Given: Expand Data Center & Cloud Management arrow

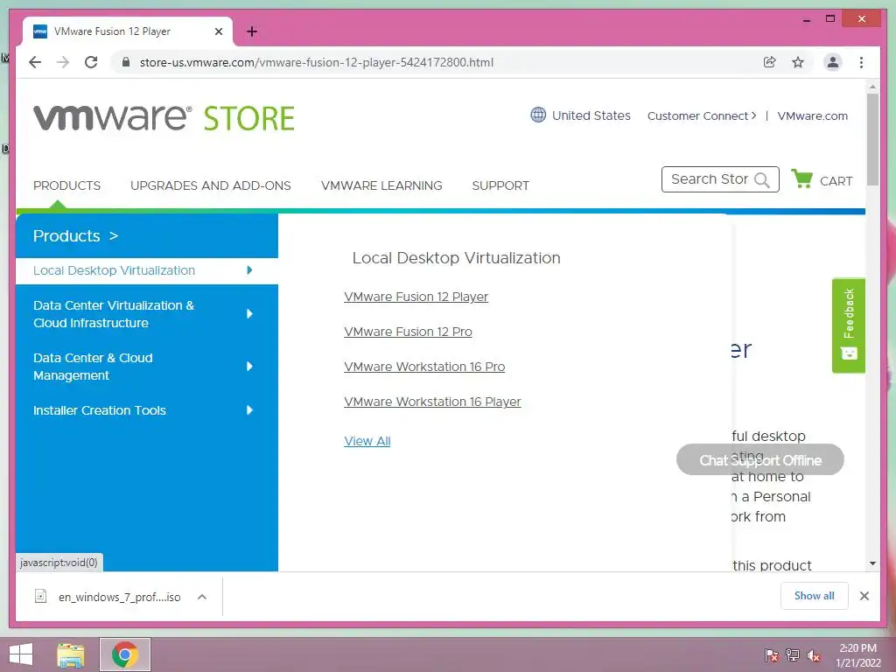Looking at the screenshot, I should click(249, 367).
